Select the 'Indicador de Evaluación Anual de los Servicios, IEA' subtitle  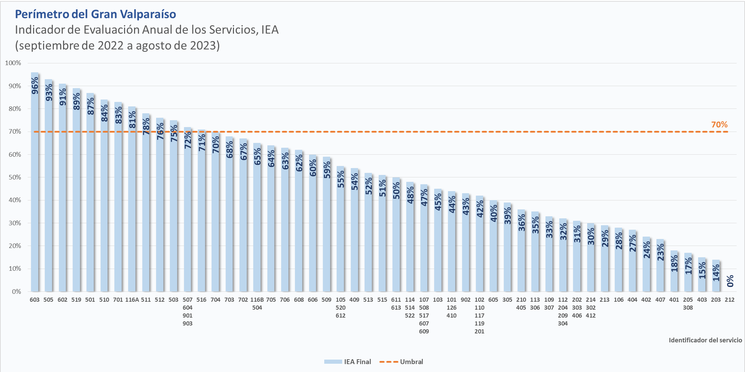click(147, 30)
